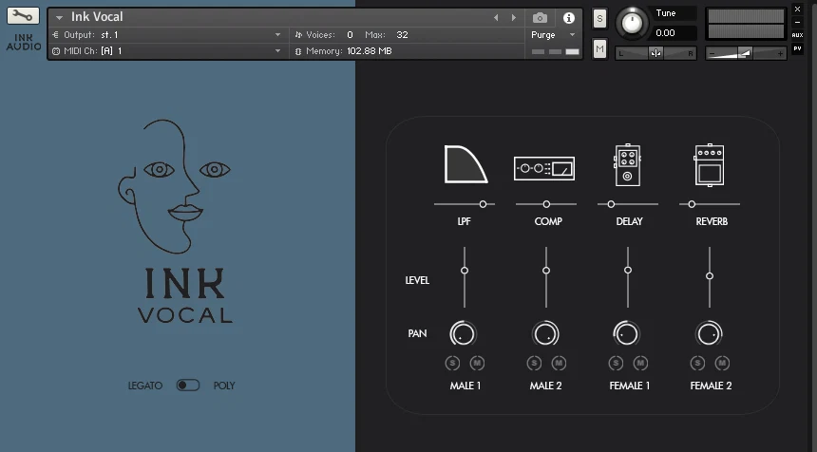Go to next instrument with right arrow

tap(514, 18)
